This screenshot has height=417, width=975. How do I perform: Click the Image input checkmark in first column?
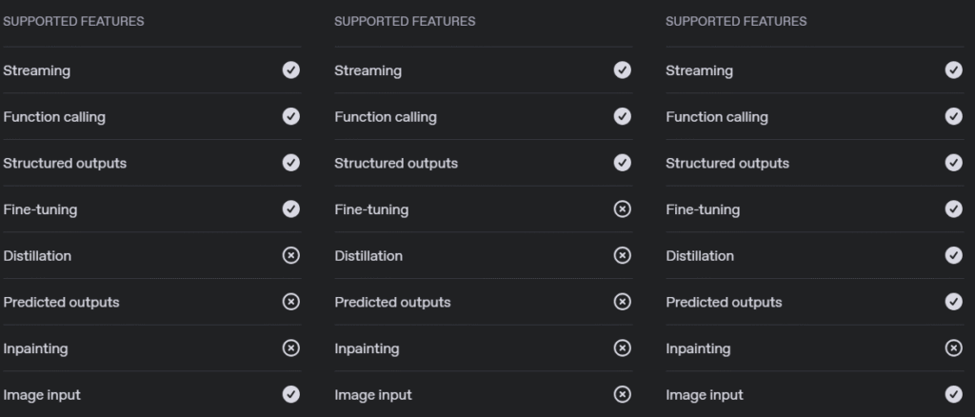(291, 395)
